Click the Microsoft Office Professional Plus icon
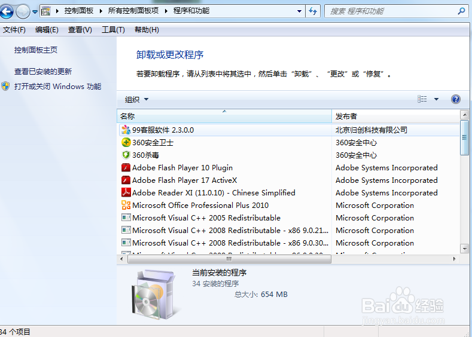The width and height of the screenshot is (472, 337). tap(126, 205)
